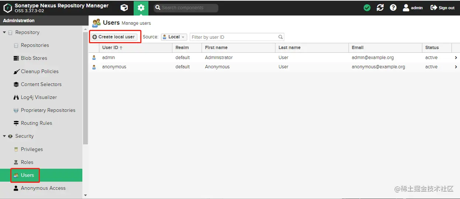Viewport: 460px width, 199px height.
Task: Click the admin row user icon
Action: pyautogui.click(x=94, y=58)
